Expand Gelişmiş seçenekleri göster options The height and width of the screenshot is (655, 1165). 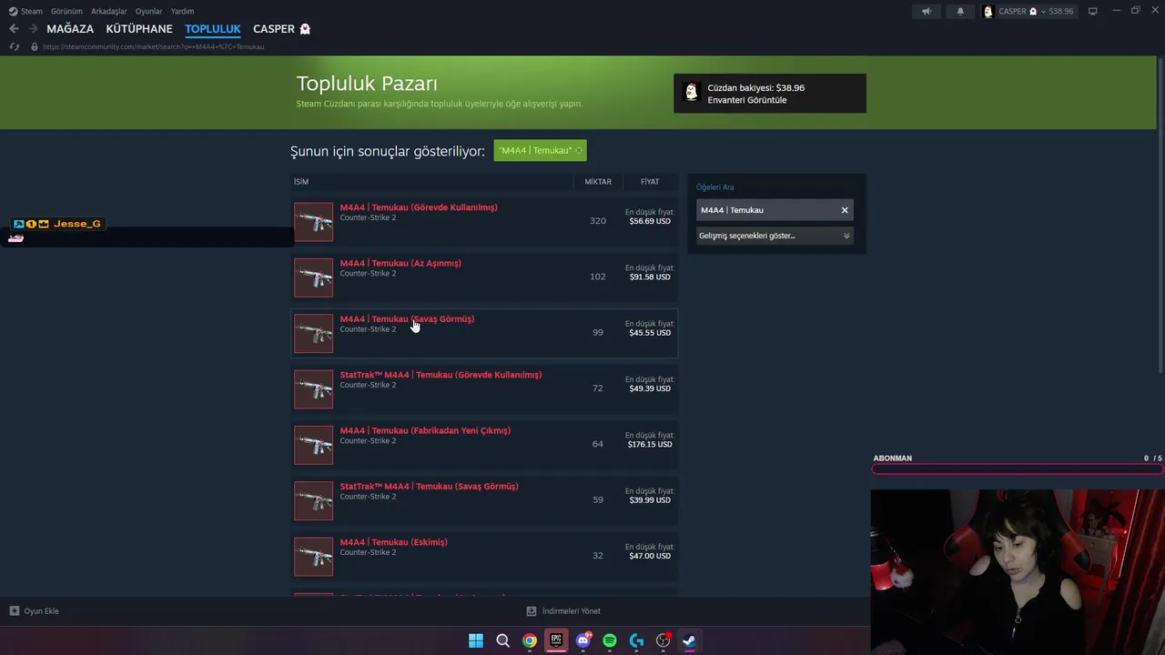[775, 236]
